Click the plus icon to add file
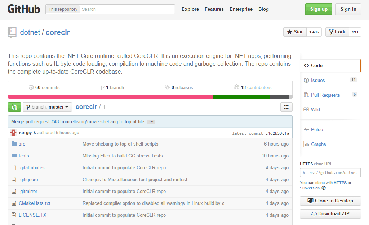Screen dimensions: 369x225 (105, 107)
